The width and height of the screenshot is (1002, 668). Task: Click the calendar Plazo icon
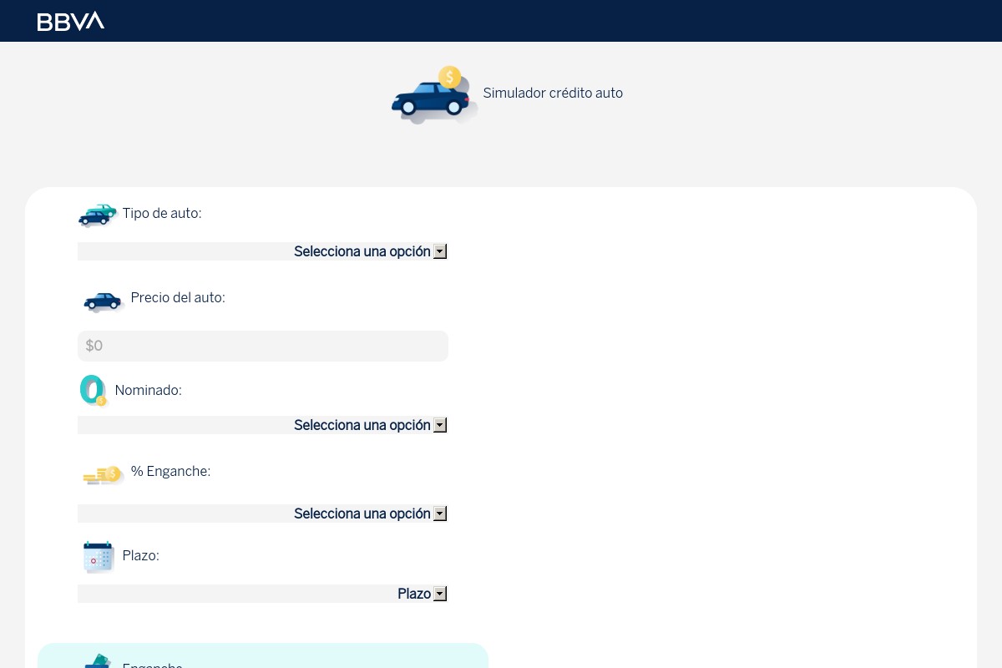click(x=99, y=556)
